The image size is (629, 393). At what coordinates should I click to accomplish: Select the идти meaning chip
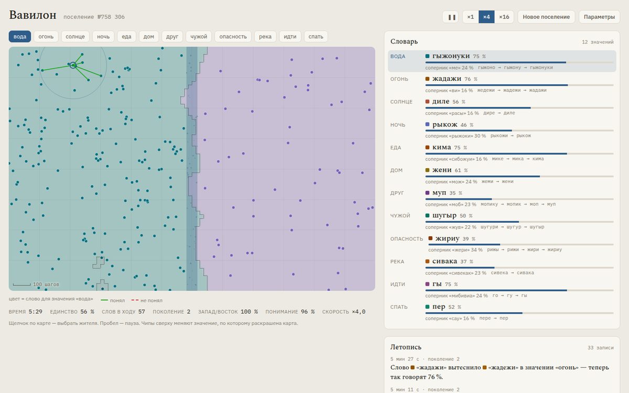coord(290,37)
